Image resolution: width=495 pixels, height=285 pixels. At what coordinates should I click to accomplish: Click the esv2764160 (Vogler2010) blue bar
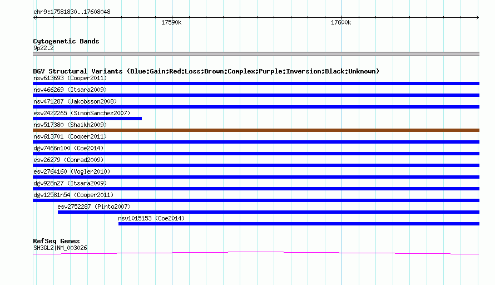pos(256,177)
